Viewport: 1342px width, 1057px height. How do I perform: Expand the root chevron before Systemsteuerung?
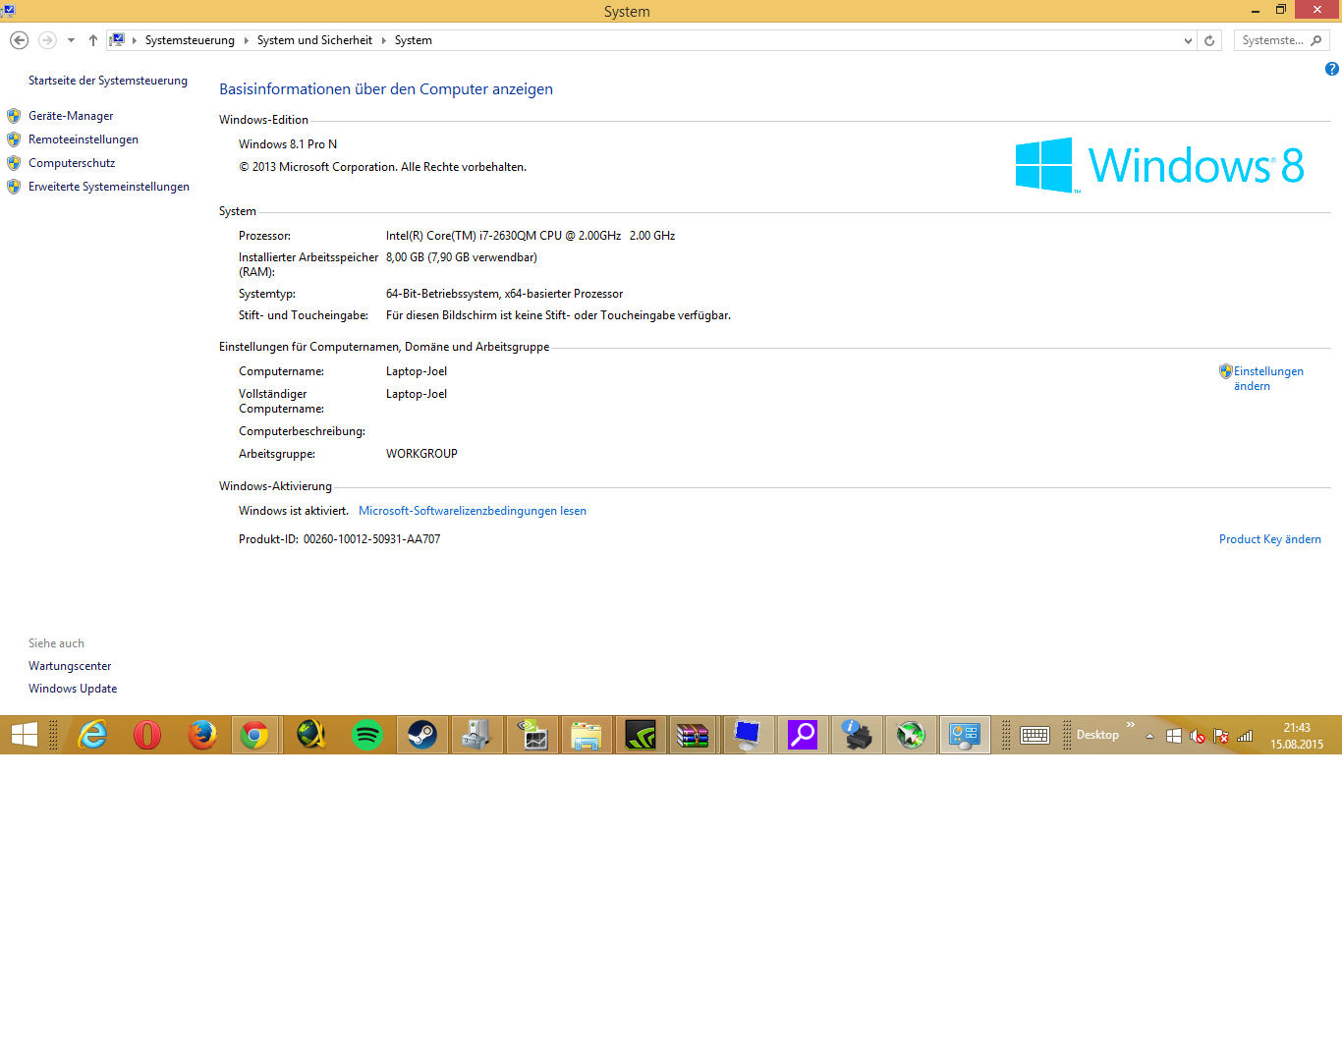click(135, 40)
